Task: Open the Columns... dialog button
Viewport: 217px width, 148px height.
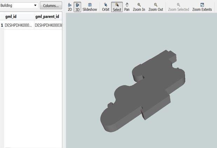Action: click(51, 6)
